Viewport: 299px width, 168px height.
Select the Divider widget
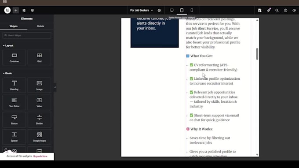39,119
